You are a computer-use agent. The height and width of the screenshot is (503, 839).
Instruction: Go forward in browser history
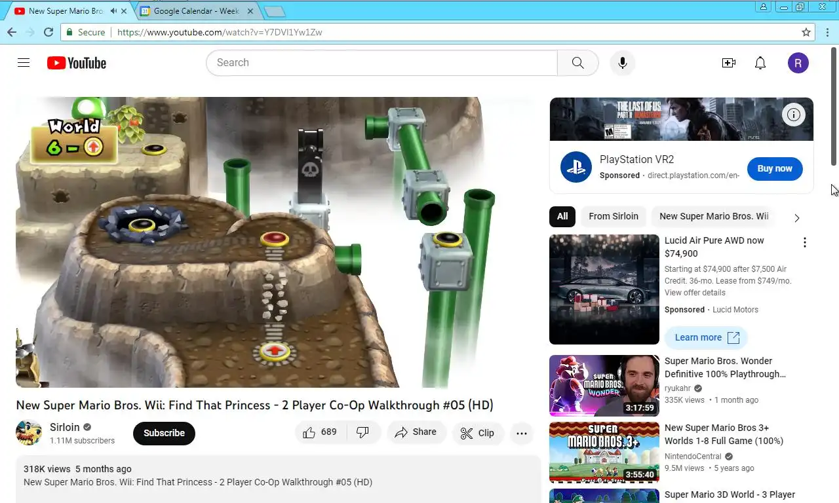[30, 32]
